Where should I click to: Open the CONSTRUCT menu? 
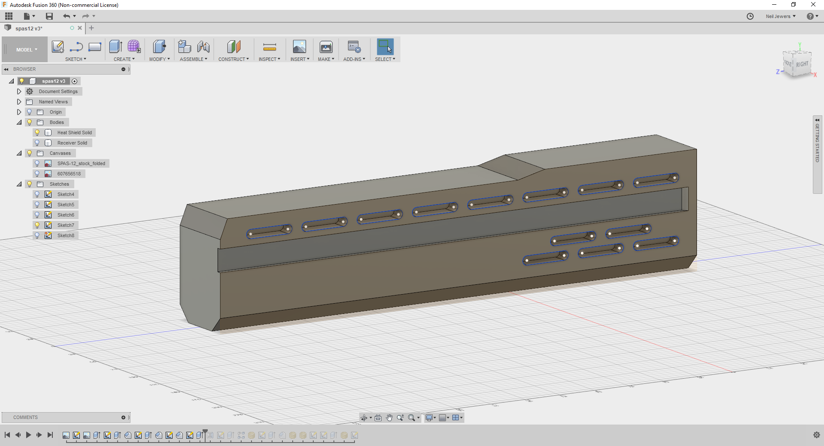pos(233,59)
